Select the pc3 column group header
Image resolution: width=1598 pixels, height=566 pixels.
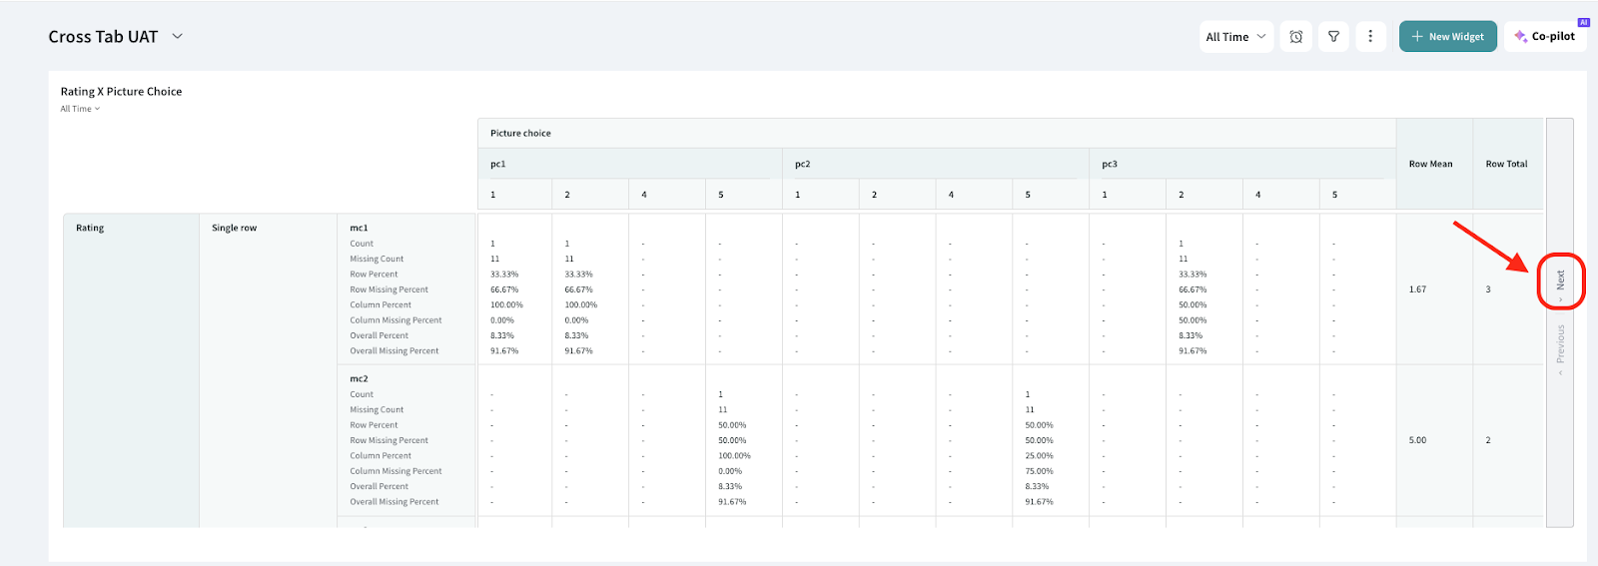coord(1110,164)
